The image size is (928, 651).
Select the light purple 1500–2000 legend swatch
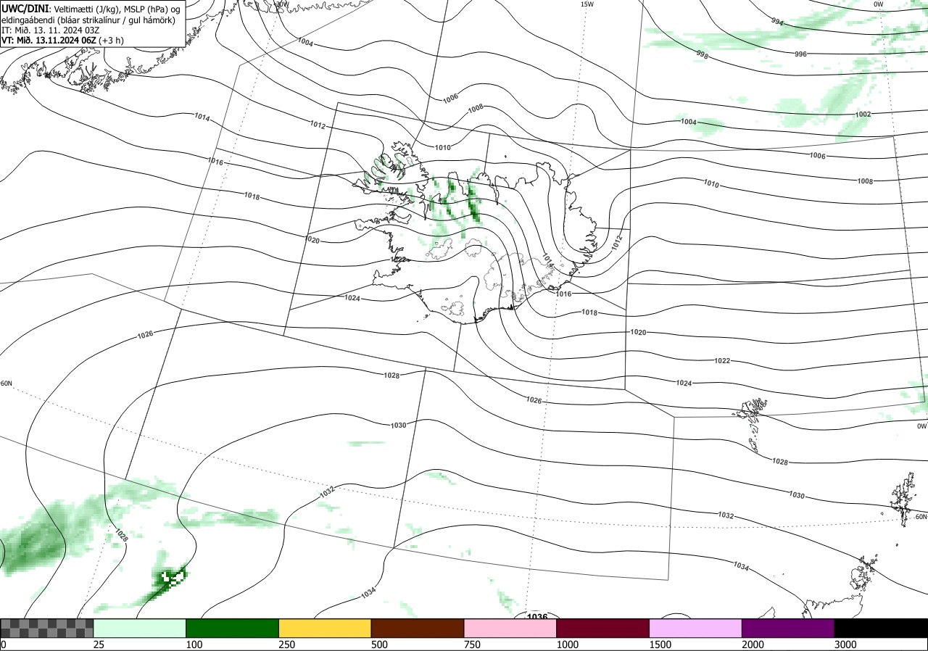(696, 628)
